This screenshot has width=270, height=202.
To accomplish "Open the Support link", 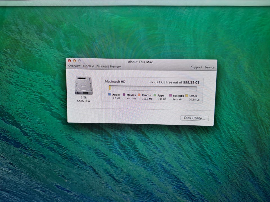I will click(x=196, y=67).
